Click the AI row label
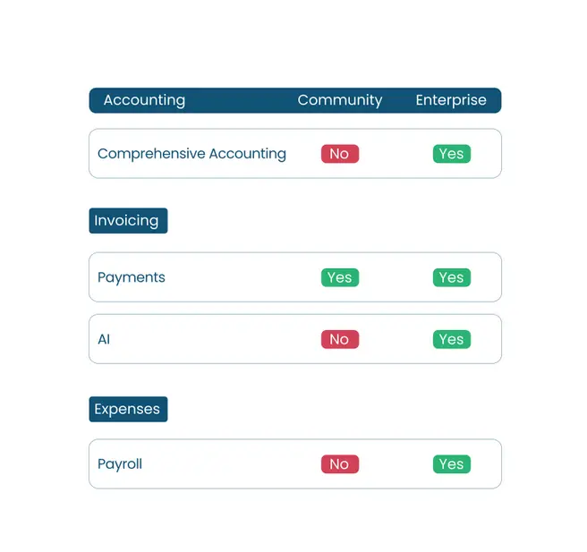587x552 pixels. point(104,339)
